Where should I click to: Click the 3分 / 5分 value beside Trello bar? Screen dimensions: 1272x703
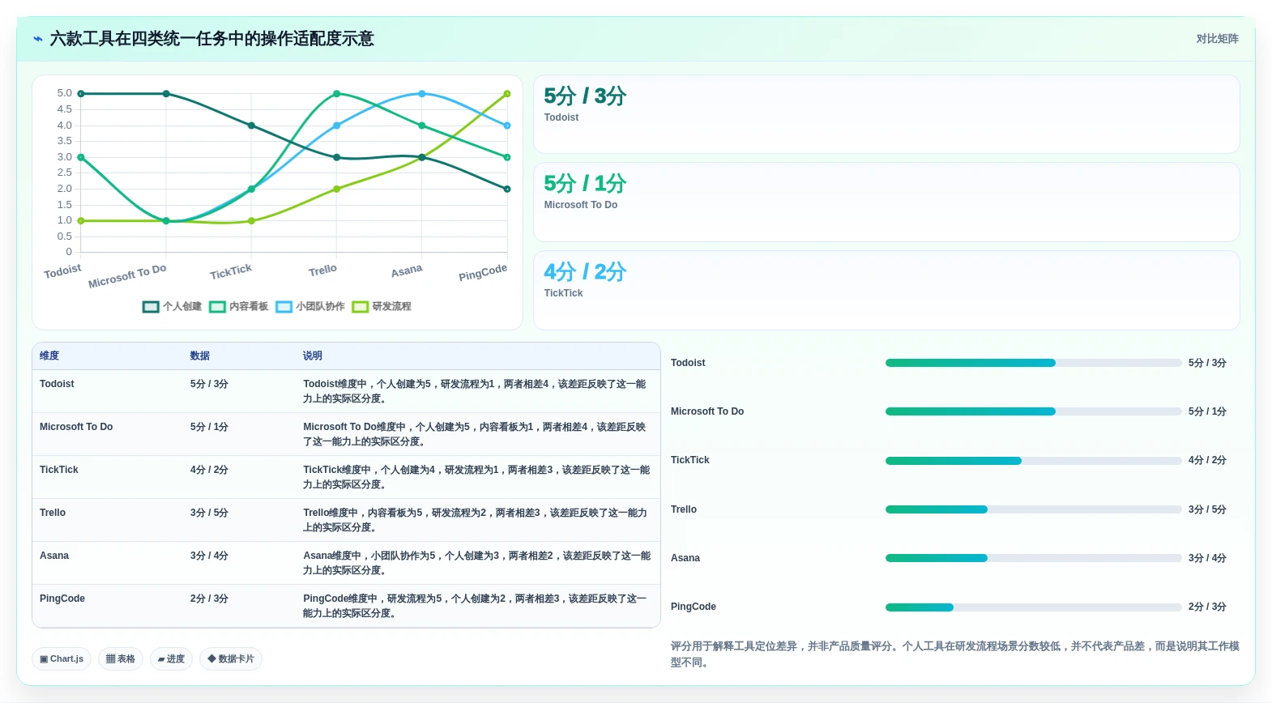pos(1207,509)
